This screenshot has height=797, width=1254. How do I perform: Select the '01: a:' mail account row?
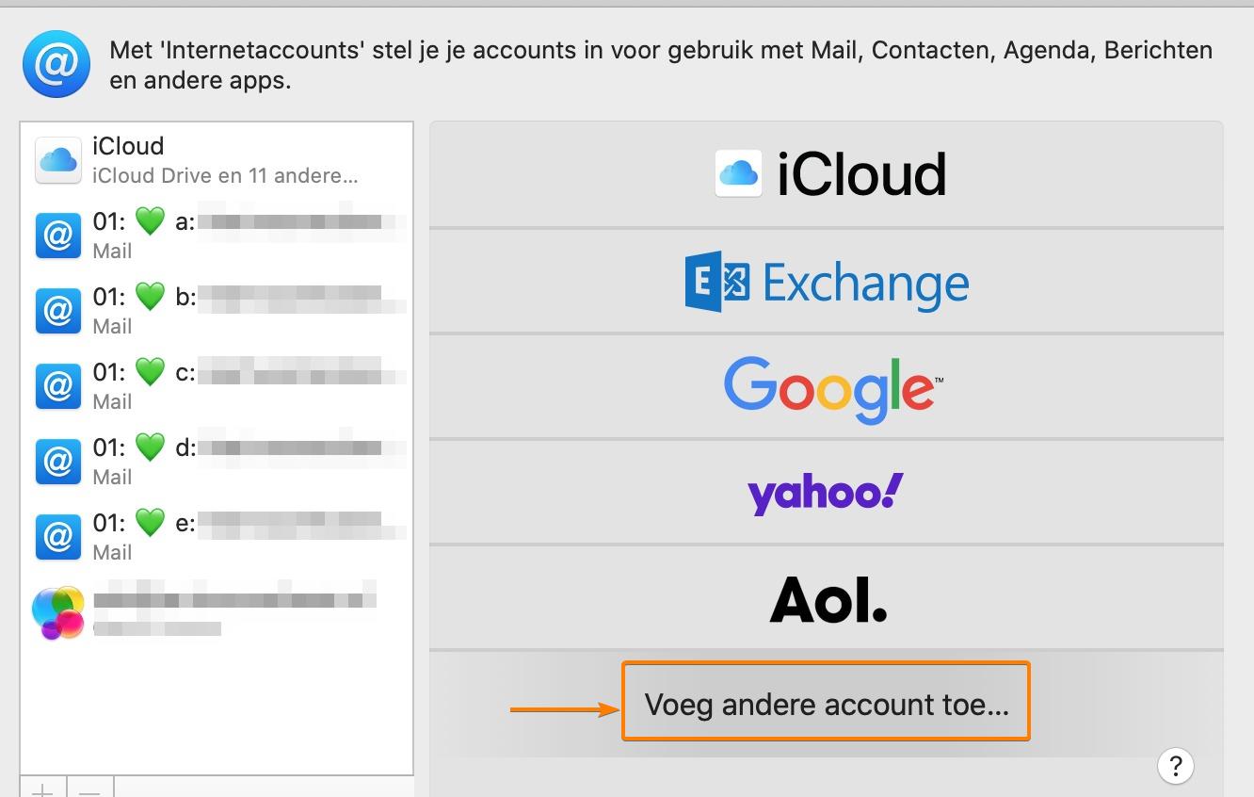[x=217, y=236]
